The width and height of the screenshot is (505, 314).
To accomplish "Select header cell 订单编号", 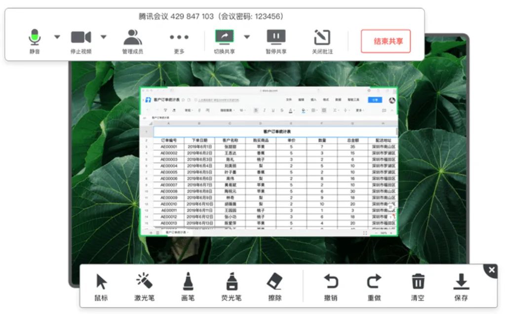I will pos(169,140).
